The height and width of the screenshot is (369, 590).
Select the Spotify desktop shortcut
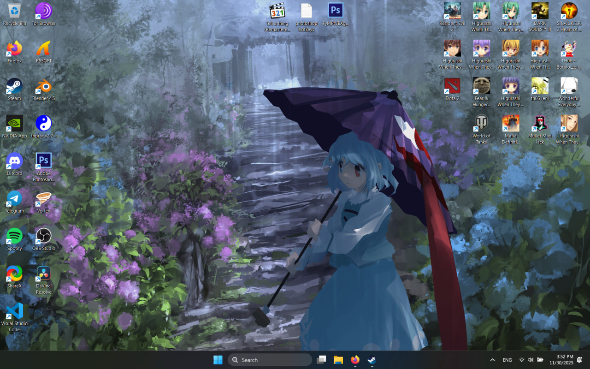[x=14, y=239]
